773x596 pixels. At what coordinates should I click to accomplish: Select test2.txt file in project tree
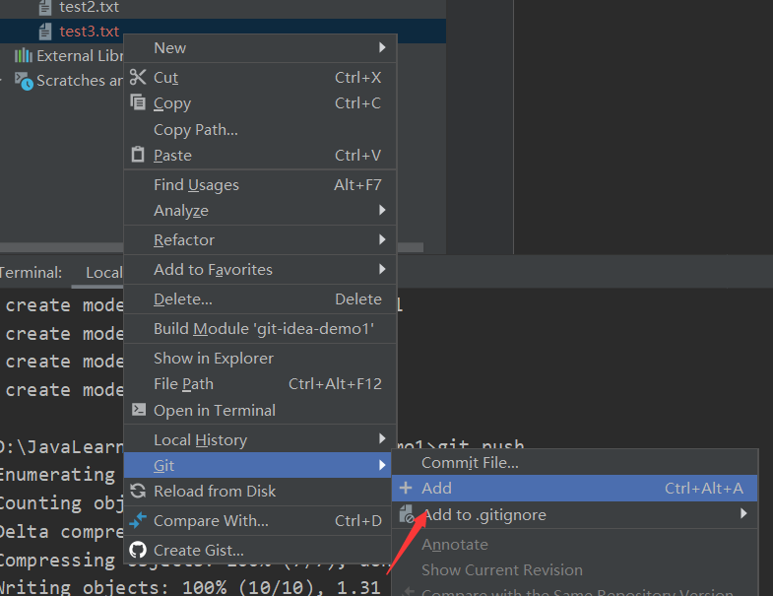[x=89, y=8]
